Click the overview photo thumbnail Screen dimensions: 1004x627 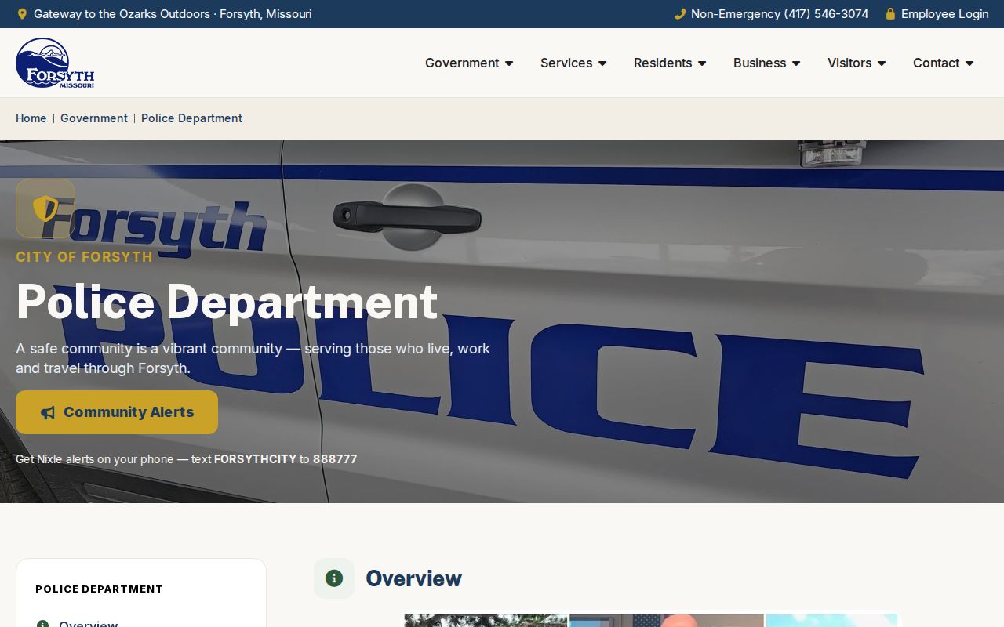click(651, 620)
